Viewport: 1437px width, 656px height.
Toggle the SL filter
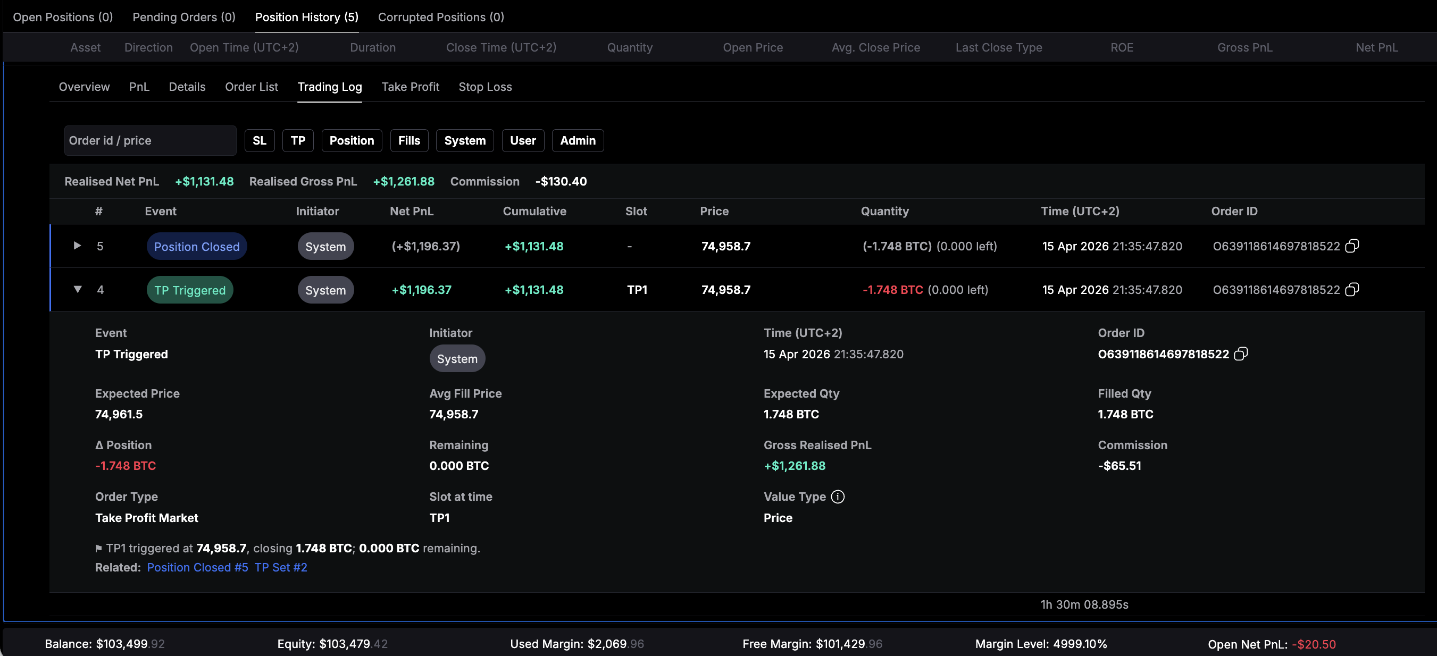point(260,140)
